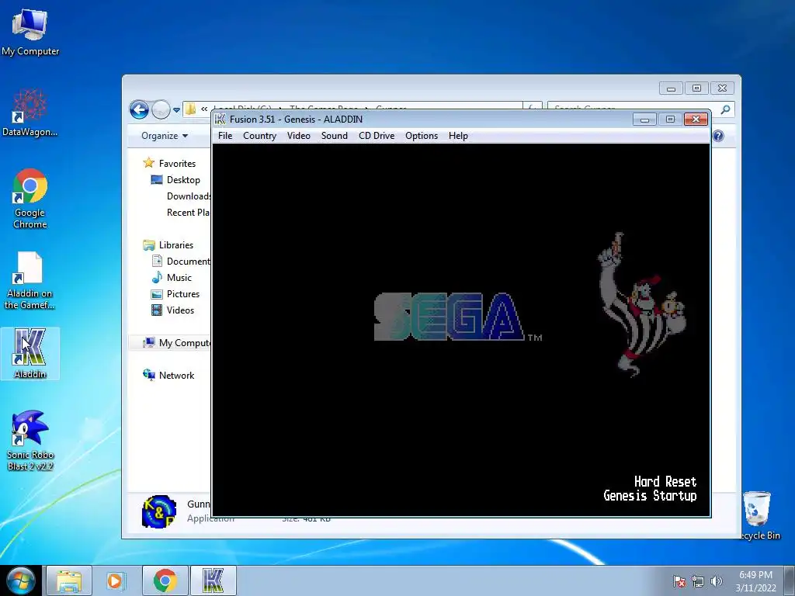The width and height of the screenshot is (795, 596).
Task: Click the Gunner application thumbnail in details pane
Action: coord(159,511)
